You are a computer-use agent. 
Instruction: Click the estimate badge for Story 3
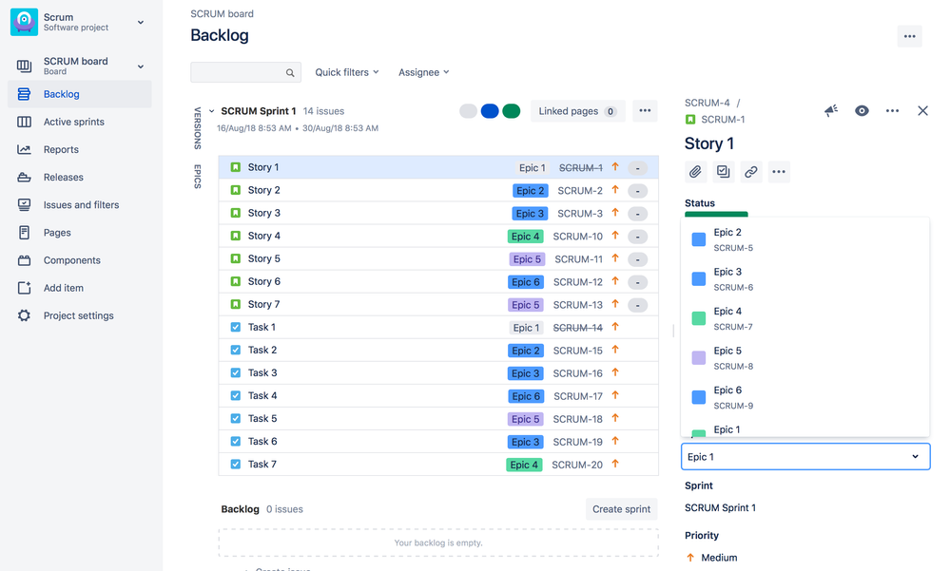pyautogui.click(x=637, y=214)
